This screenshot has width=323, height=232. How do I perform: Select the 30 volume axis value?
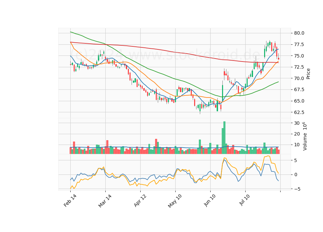[297, 123]
